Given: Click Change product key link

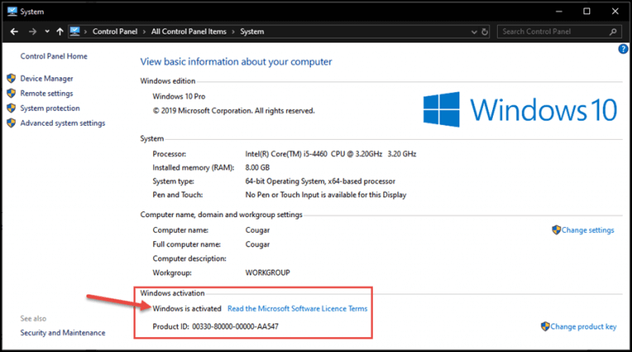Looking at the screenshot, I should coord(583,327).
